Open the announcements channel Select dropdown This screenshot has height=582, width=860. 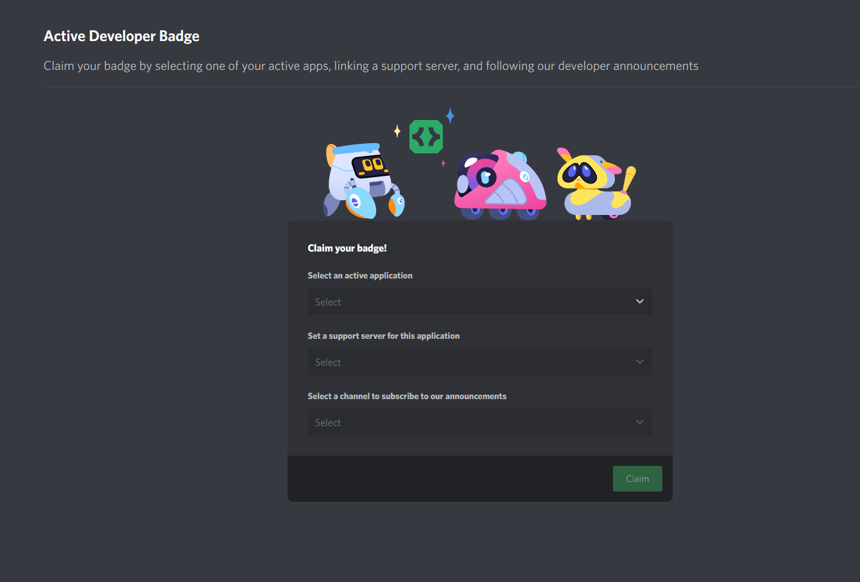(x=472, y=422)
